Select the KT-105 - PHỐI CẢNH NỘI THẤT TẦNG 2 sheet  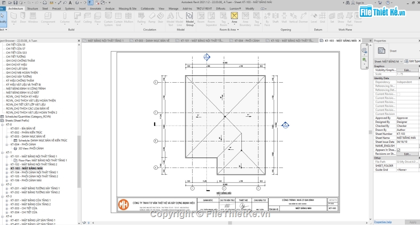click(x=34, y=176)
